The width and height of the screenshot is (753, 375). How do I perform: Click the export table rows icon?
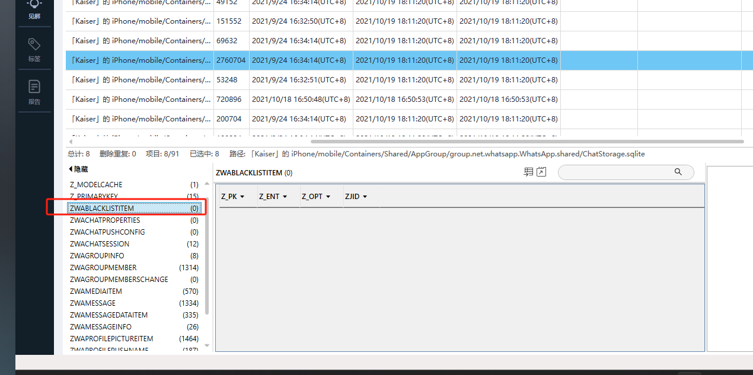tap(528, 172)
